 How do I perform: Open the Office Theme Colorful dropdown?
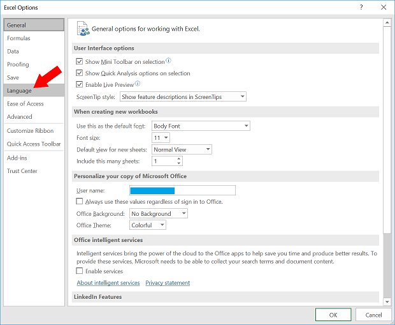coord(148,225)
